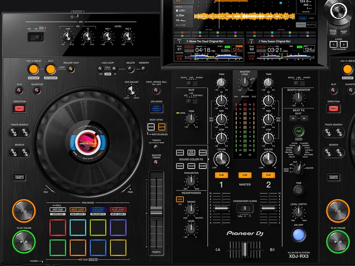The height and width of the screenshot is (266, 355).
Task: Hit the left deck REV direction button
Action: (20, 109)
